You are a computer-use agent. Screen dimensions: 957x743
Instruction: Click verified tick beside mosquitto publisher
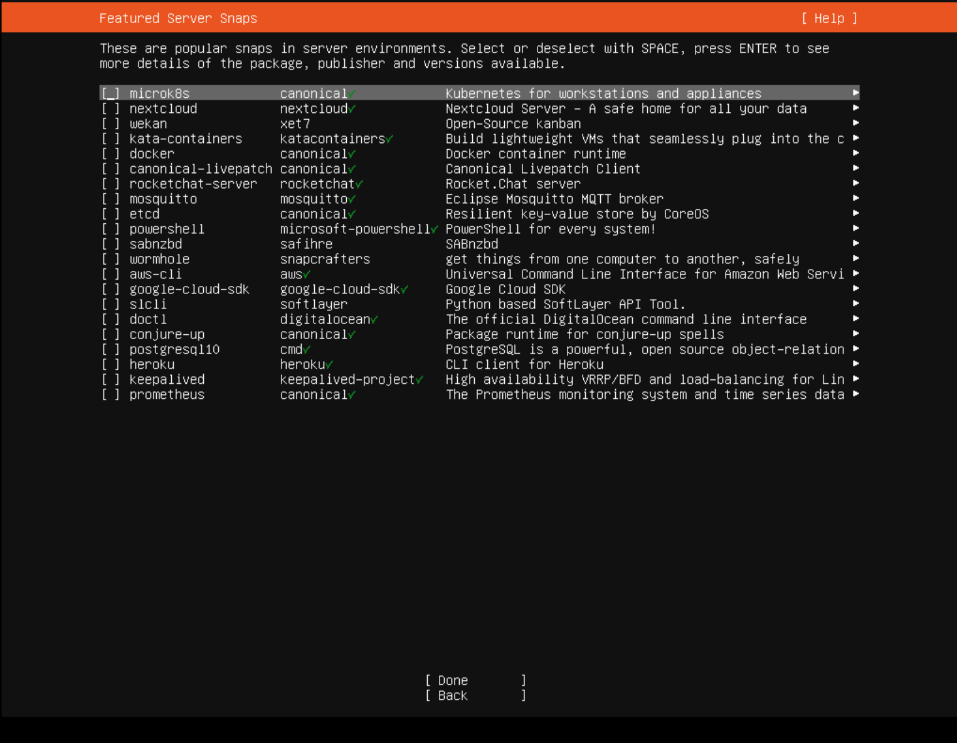352,199
